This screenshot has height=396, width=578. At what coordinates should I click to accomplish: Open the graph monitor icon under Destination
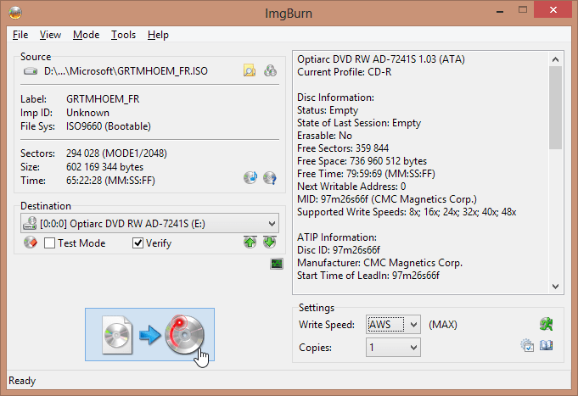277,264
